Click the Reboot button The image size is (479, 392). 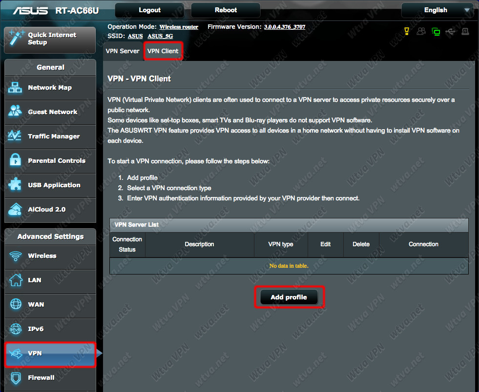pyautogui.click(x=226, y=10)
